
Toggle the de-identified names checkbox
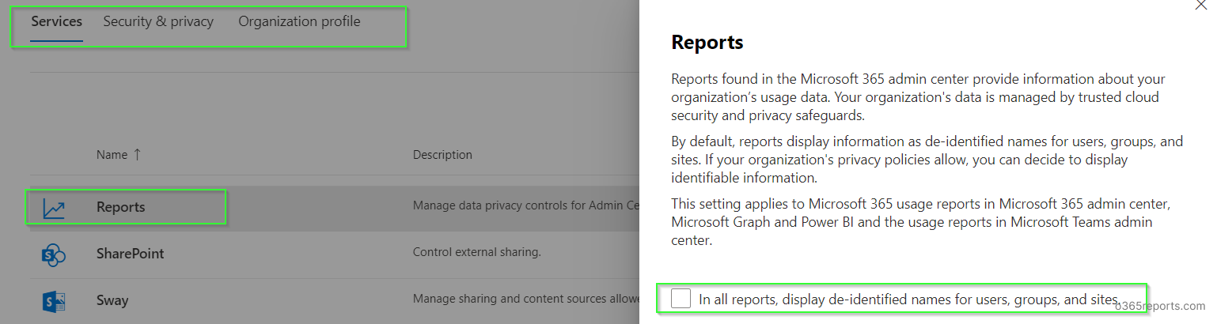681,299
